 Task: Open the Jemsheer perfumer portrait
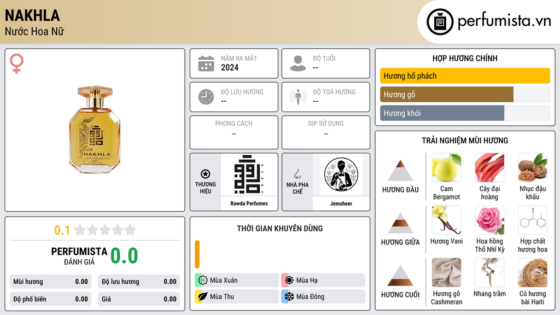341,174
